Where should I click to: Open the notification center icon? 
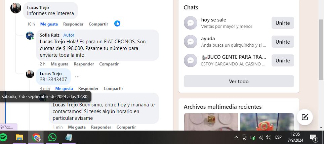pos(313,137)
